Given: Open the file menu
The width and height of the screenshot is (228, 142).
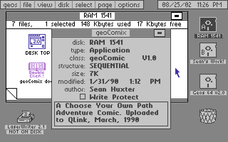Looking at the screenshot, I should [27, 5].
